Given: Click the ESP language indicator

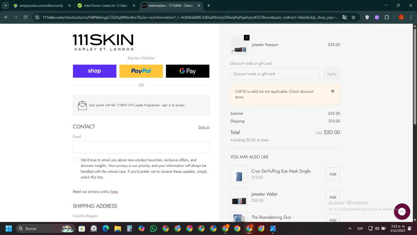Looking at the screenshot, I should 360,229.
